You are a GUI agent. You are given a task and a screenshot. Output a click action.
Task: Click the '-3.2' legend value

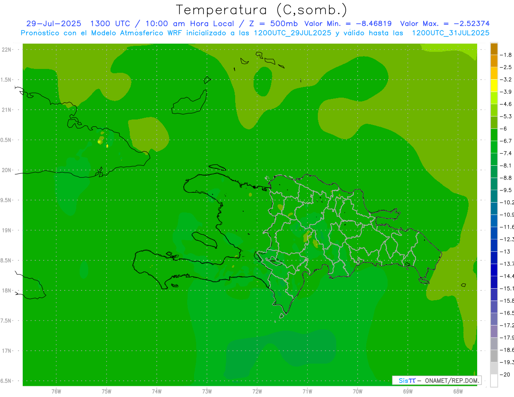coord(506,80)
